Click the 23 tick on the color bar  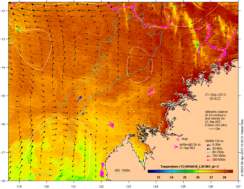(158, 177)
